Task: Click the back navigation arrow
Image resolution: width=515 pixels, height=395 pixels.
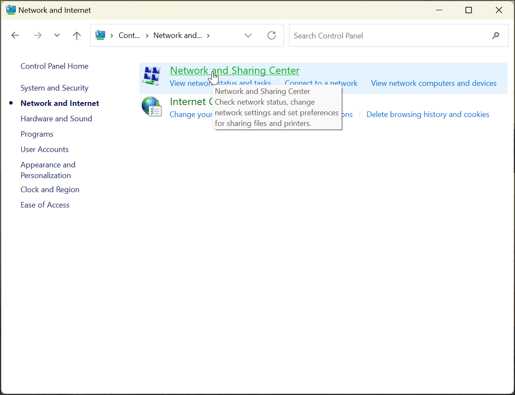Action: click(15, 35)
